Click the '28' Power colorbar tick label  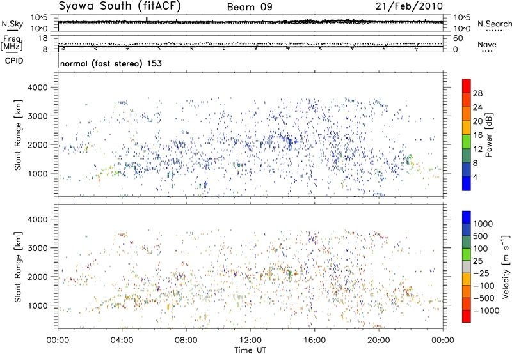477,93
